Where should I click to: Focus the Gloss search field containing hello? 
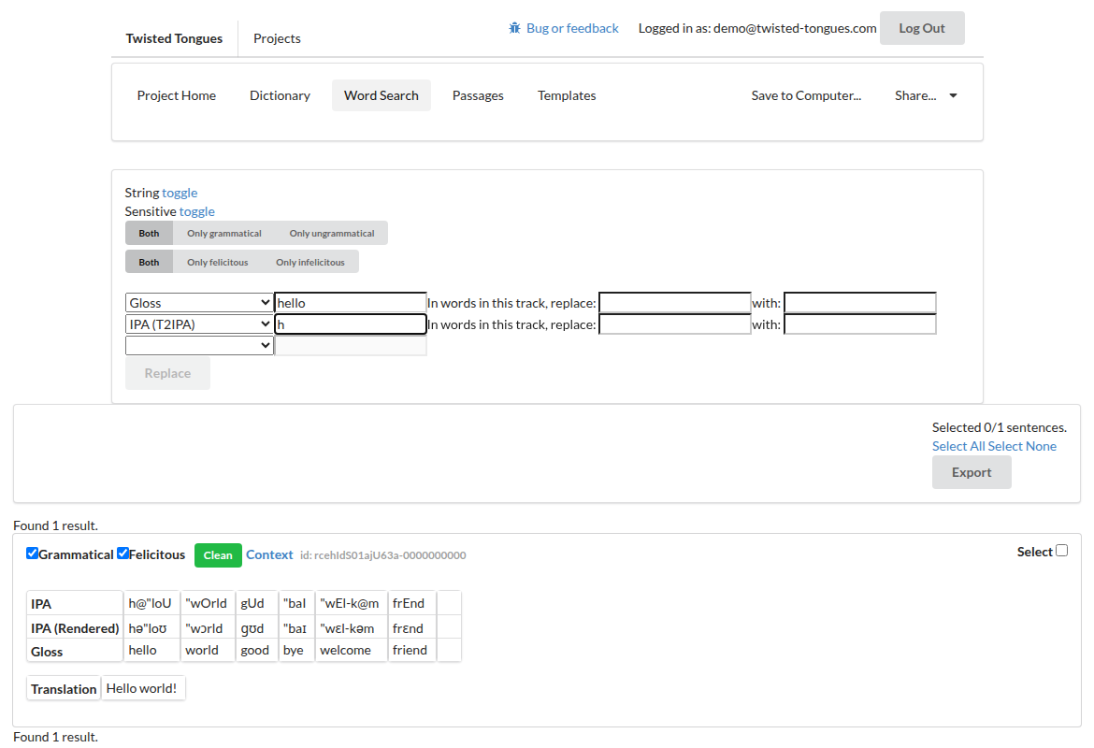click(351, 303)
